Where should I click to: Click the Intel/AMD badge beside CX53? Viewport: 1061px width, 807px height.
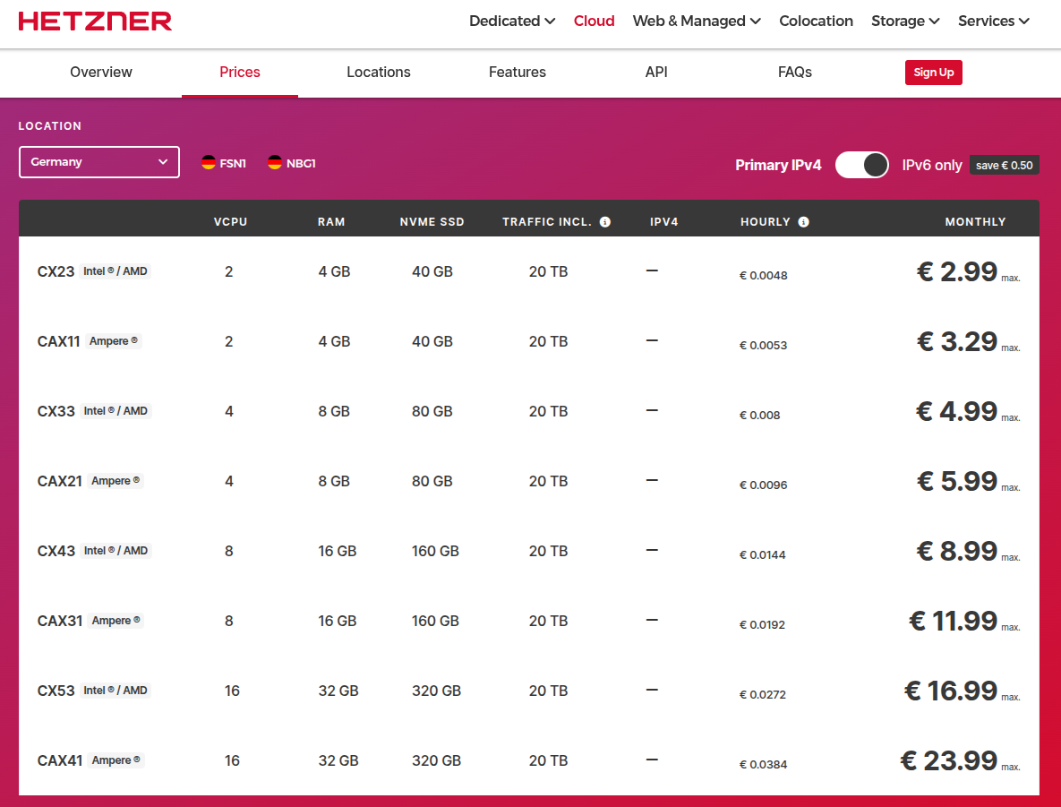point(117,690)
